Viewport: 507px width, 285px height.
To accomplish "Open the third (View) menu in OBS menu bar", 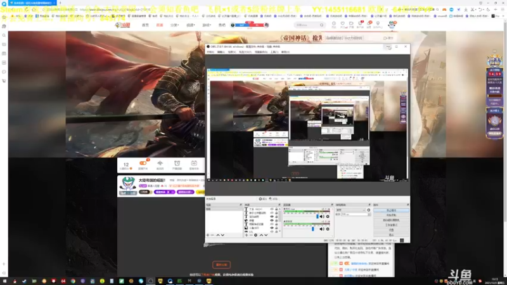I will (232, 52).
